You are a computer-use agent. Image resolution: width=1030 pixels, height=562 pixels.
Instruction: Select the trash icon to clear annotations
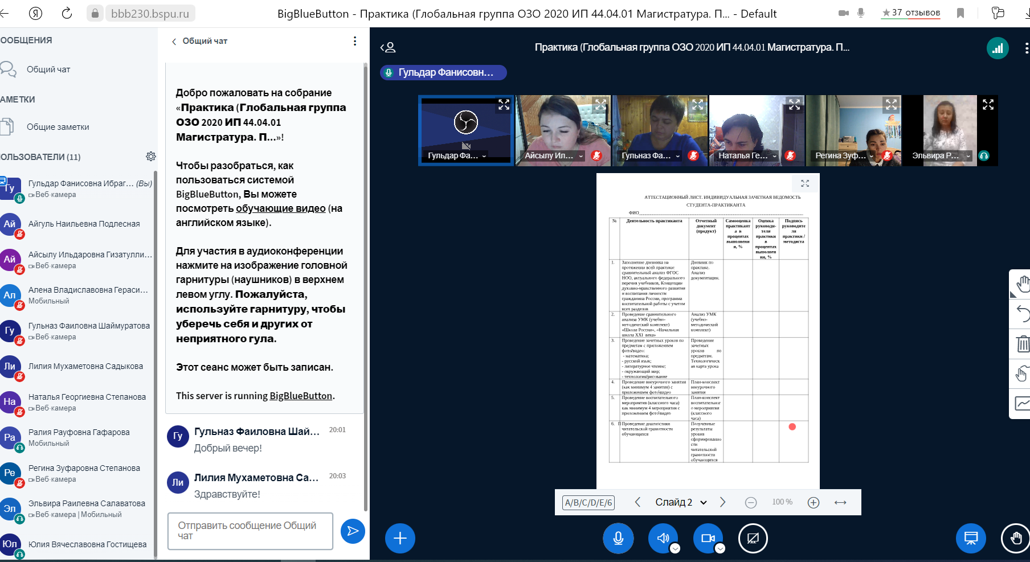pos(1023,343)
